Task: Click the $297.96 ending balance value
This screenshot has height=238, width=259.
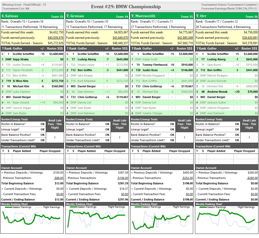Action: tap(122, 199)
